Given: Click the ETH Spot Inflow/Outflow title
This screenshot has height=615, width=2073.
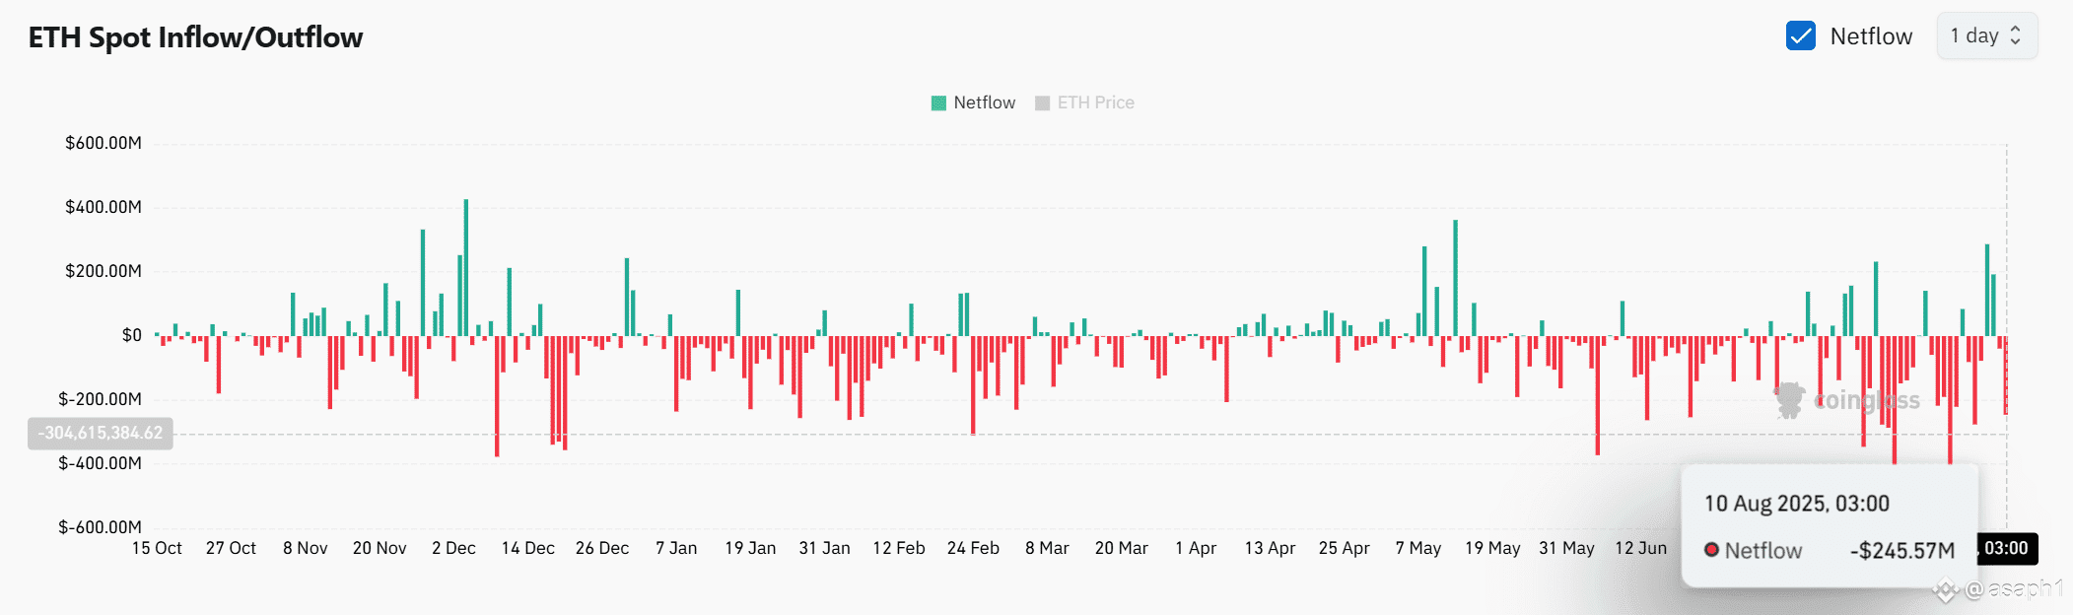Looking at the screenshot, I should (195, 37).
